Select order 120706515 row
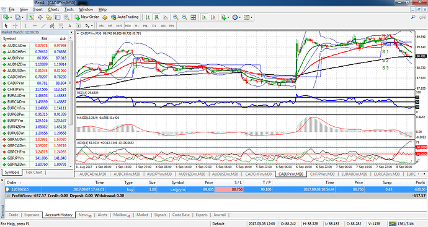 [216, 189]
